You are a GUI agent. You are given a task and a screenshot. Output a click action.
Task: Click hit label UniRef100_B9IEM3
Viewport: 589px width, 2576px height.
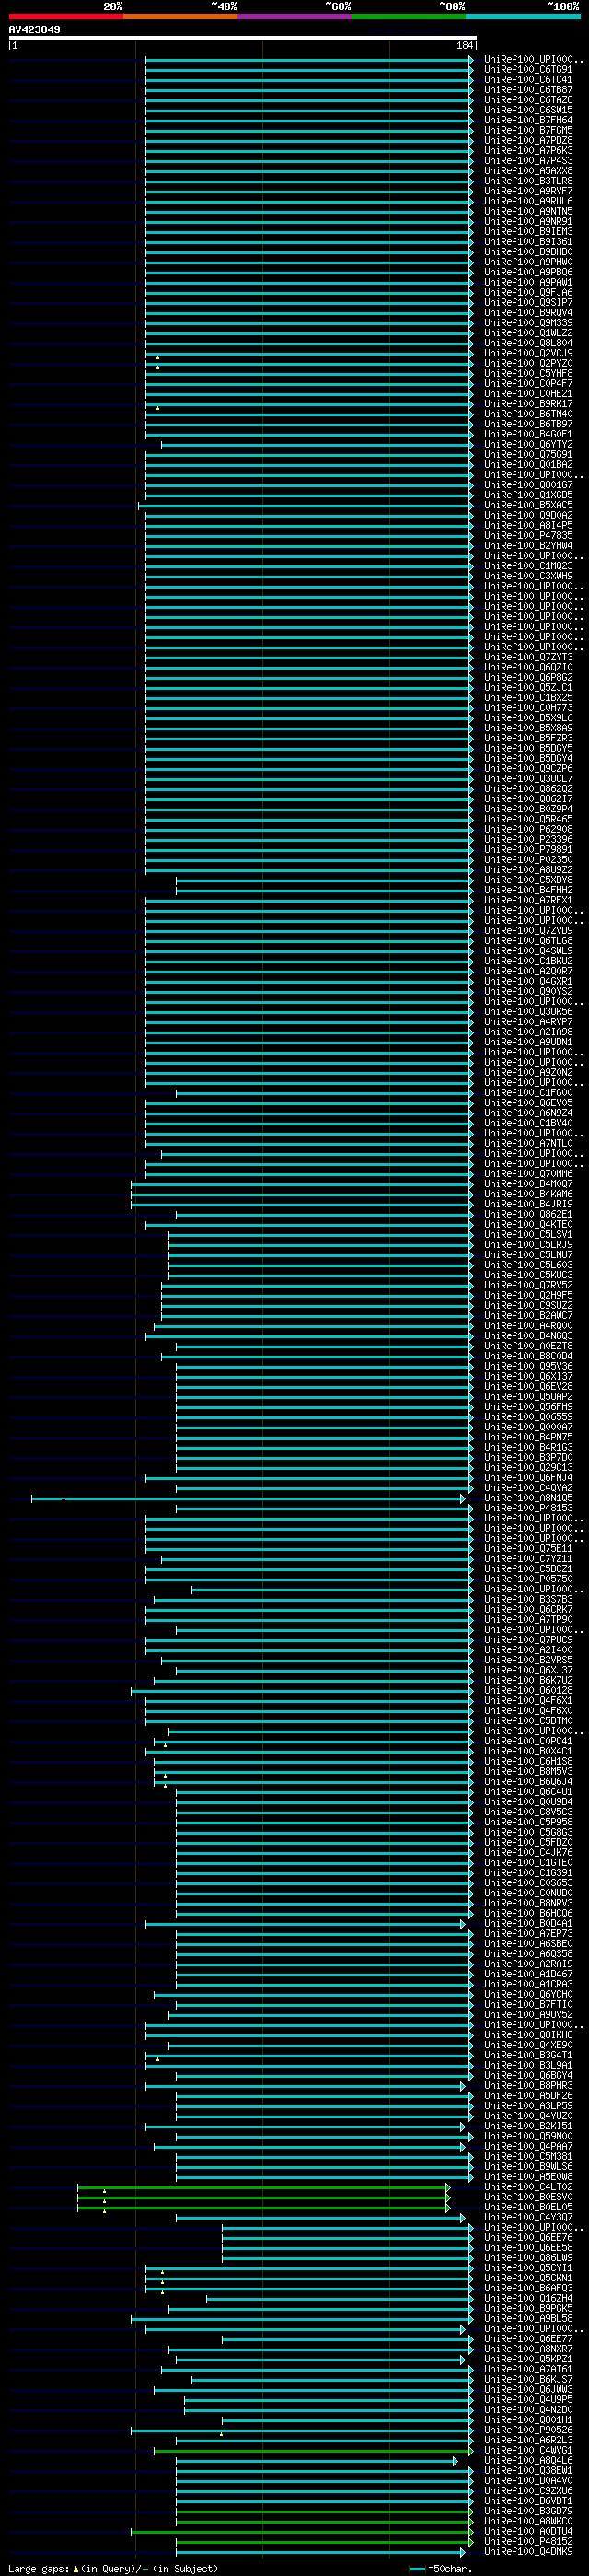[x=528, y=231]
